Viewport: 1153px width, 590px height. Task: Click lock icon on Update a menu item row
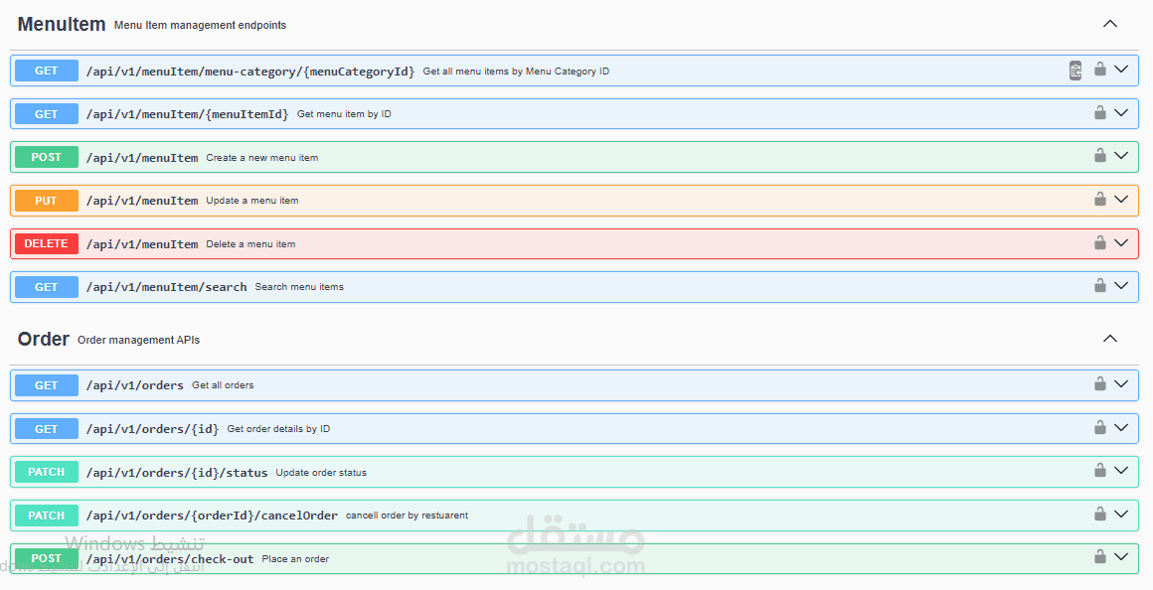coord(1100,199)
